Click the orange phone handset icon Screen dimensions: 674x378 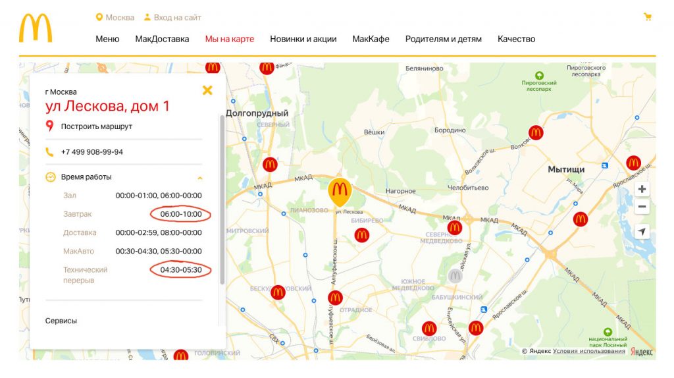point(49,152)
